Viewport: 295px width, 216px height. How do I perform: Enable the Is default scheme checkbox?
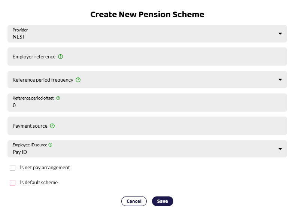click(x=13, y=183)
